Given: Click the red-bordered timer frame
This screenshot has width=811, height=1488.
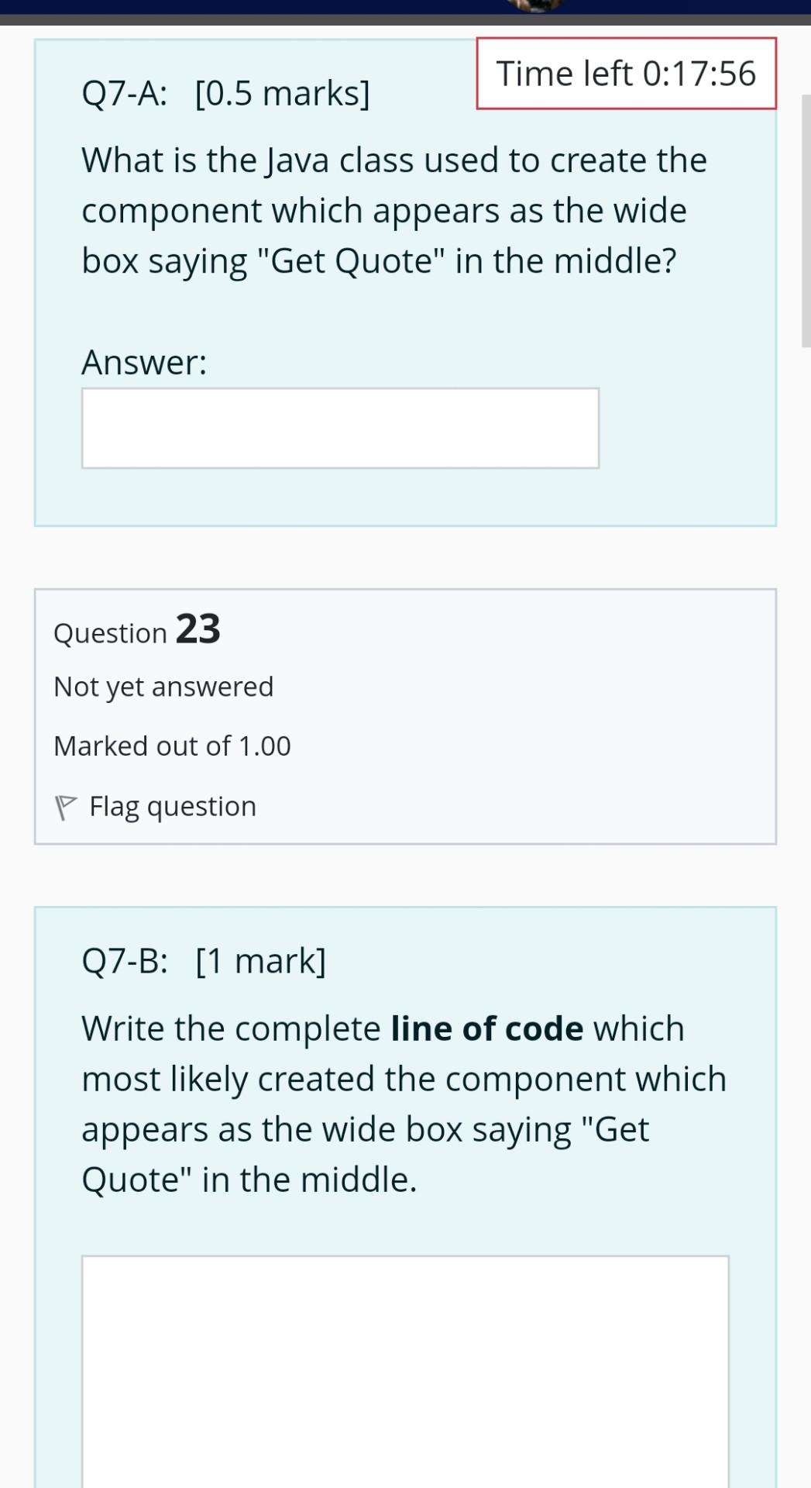Looking at the screenshot, I should pos(626,73).
